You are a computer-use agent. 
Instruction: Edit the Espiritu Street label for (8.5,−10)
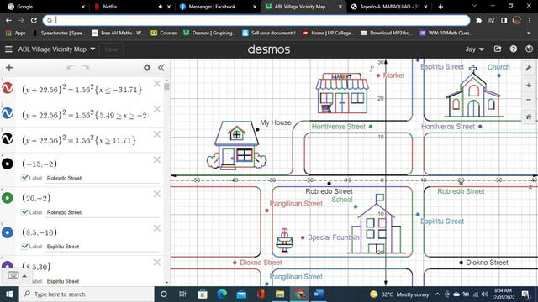(103, 247)
